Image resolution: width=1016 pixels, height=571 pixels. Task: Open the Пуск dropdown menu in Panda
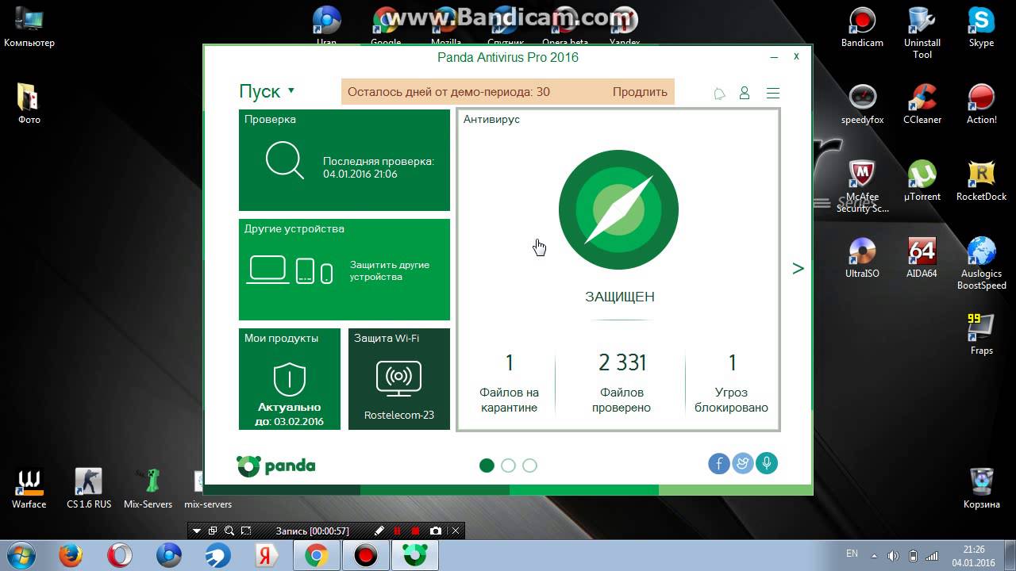[267, 91]
